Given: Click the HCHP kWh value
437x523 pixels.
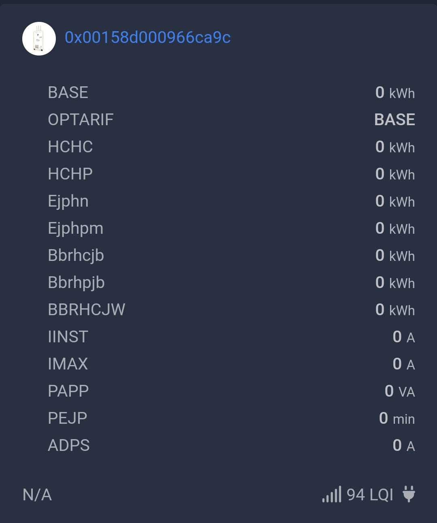Looking at the screenshot, I should pos(395,174).
